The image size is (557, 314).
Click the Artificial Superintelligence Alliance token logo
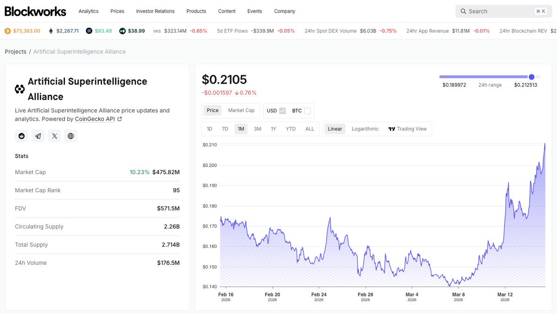point(20,89)
